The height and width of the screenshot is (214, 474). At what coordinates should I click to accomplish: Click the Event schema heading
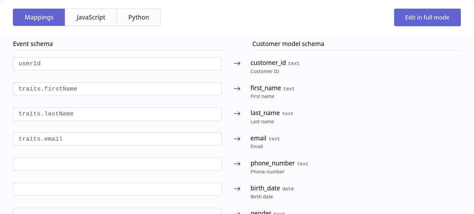click(33, 44)
